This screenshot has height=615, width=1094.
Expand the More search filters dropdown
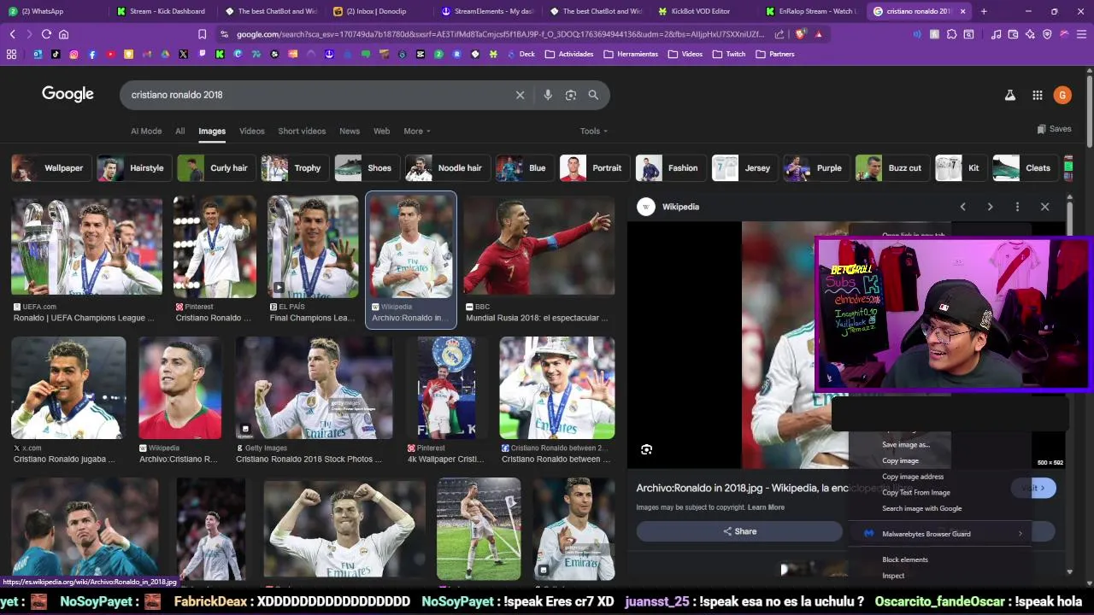pyautogui.click(x=417, y=131)
